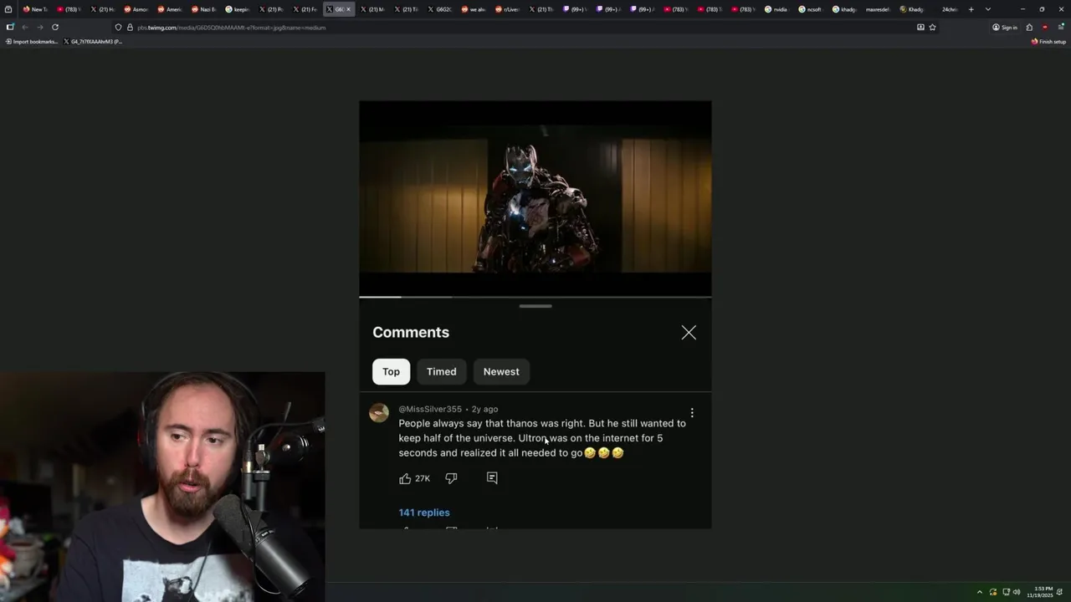Click the site security padlock icon
This screenshot has width=1071, height=602.
coord(130,27)
